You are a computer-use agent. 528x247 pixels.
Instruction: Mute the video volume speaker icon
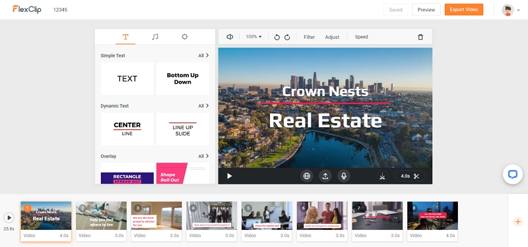pyautogui.click(x=230, y=37)
